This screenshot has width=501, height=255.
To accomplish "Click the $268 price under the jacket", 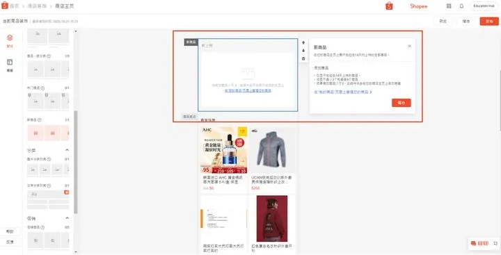I will click(255, 188).
